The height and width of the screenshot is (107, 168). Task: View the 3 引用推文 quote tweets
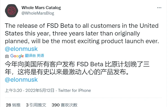36,105
